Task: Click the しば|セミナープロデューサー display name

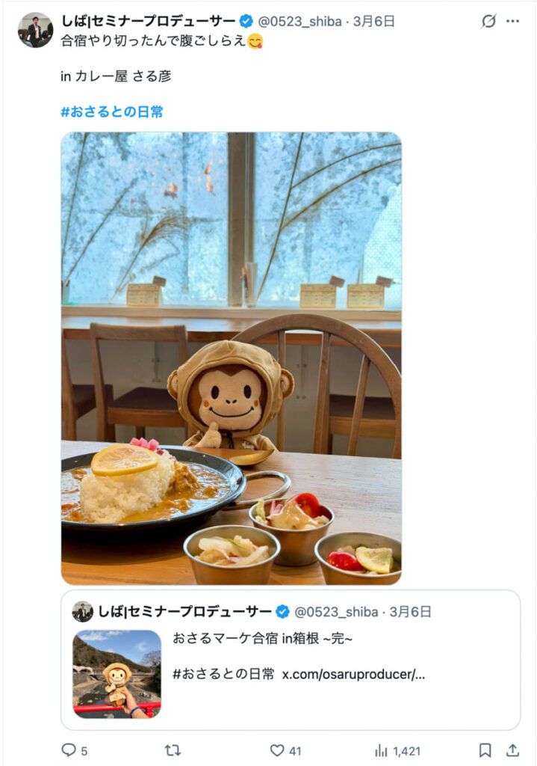Action: (149, 21)
